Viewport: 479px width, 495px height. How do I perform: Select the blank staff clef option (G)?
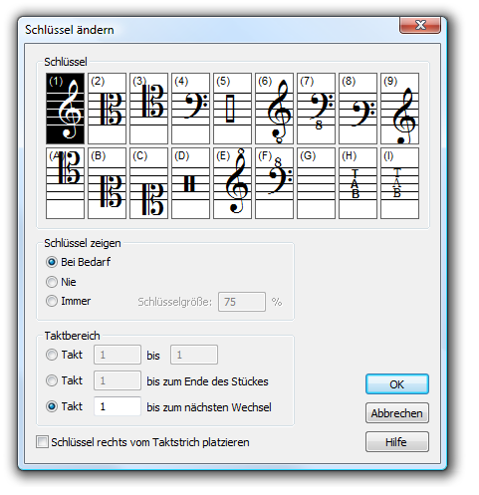[x=316, y=183]
